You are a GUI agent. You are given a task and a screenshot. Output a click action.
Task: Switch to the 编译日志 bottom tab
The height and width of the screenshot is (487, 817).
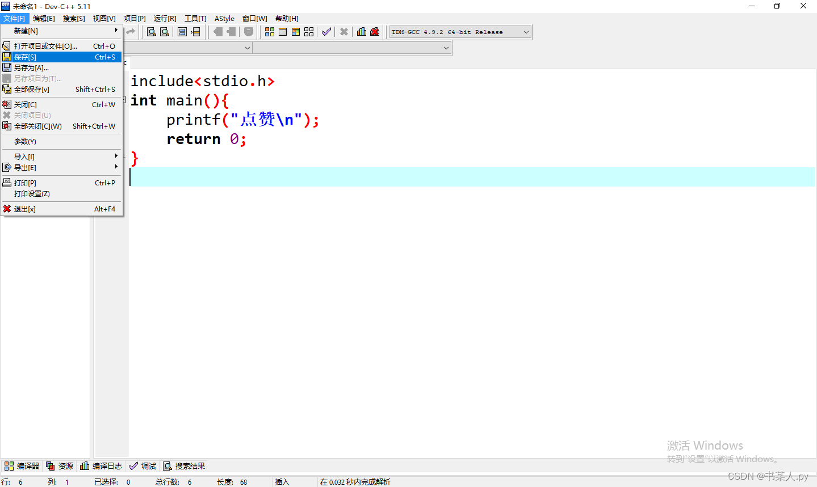[x=101, y=466]
